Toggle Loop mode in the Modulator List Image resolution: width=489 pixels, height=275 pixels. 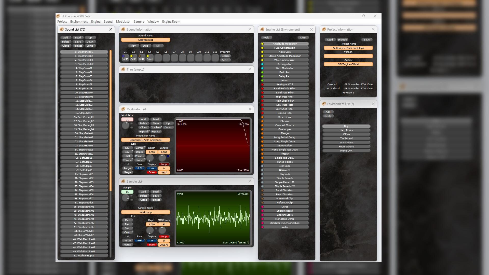point(164,164)
